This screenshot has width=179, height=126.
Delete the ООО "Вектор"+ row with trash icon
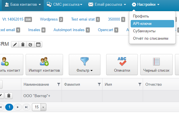(9, 96)
